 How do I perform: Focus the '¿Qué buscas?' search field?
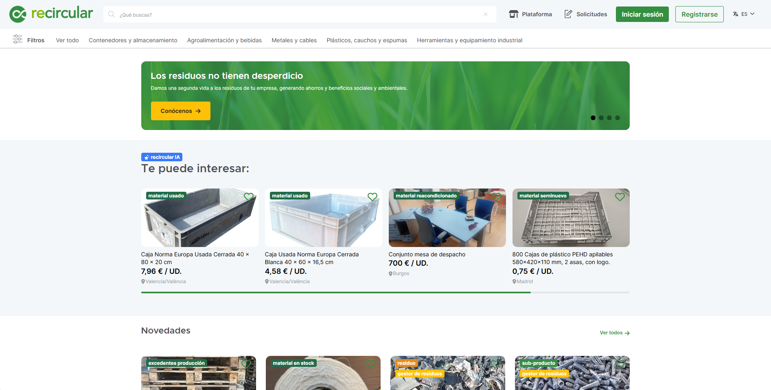(299, 14)
